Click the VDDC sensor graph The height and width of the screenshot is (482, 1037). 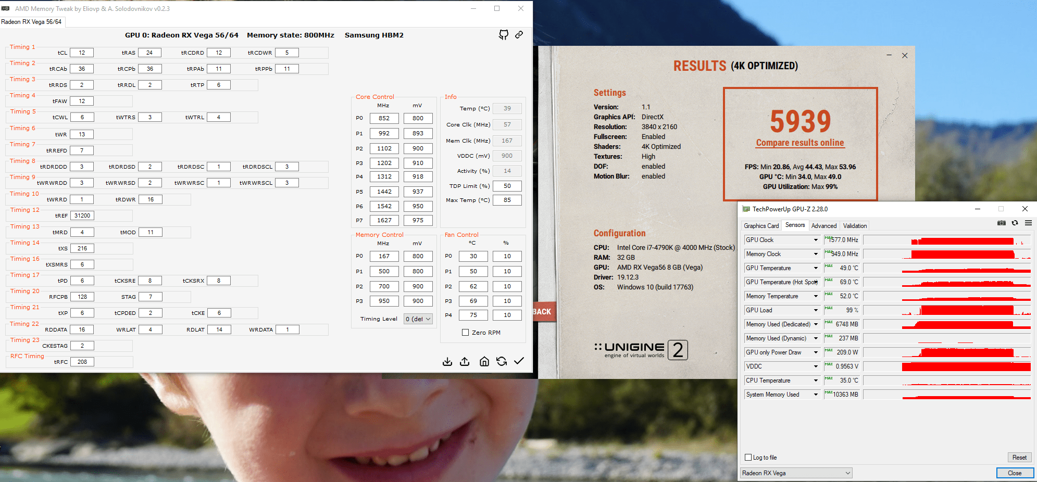947,366
